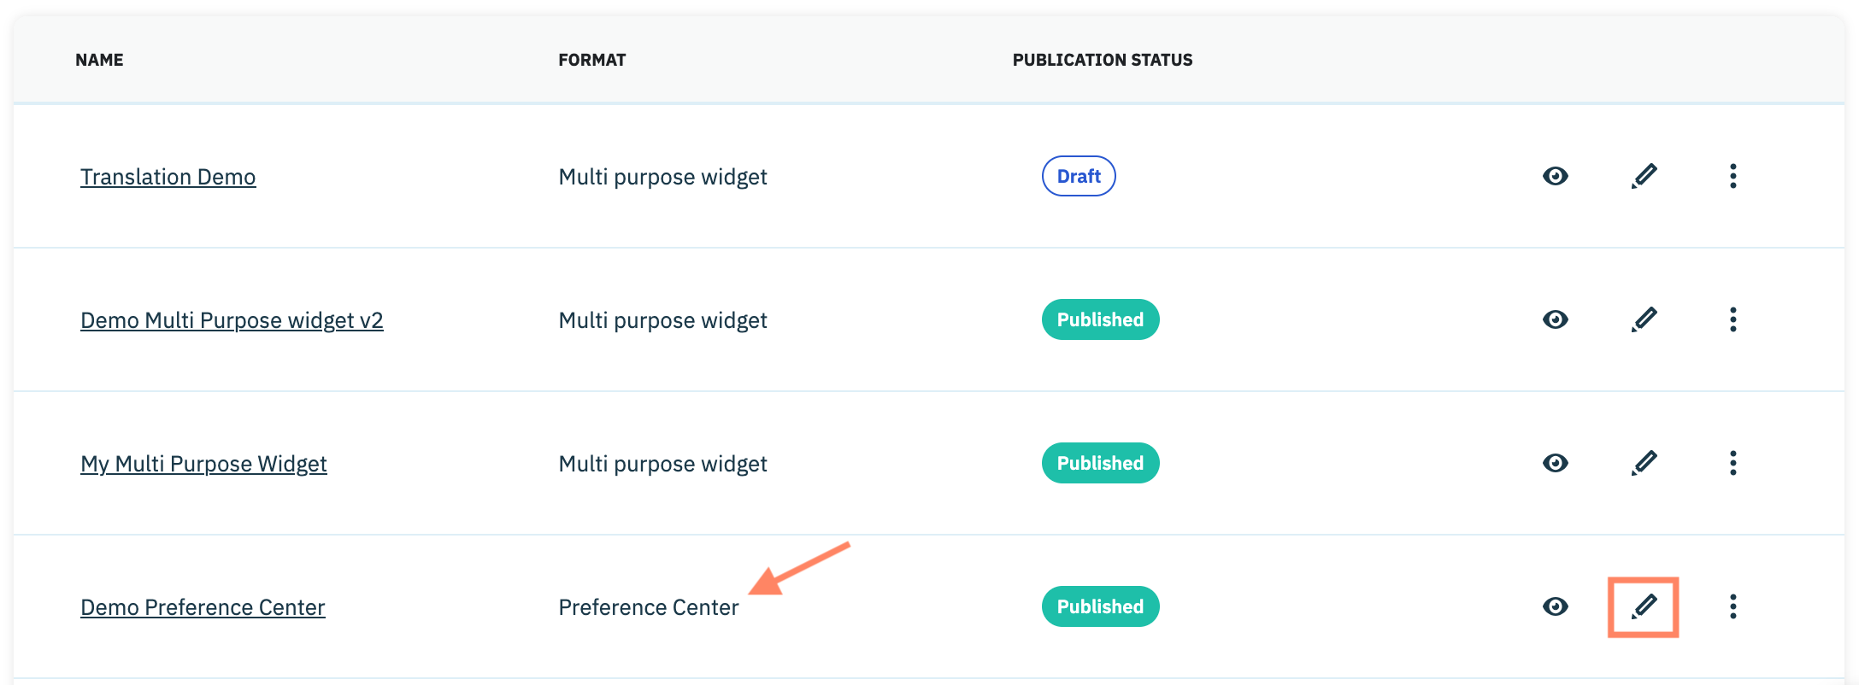
Task: Preview Demo Multi Purpose widget v2 eye icon
Action: coord(1555,319)
